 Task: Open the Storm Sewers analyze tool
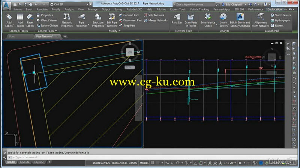(x=223, y=21)
